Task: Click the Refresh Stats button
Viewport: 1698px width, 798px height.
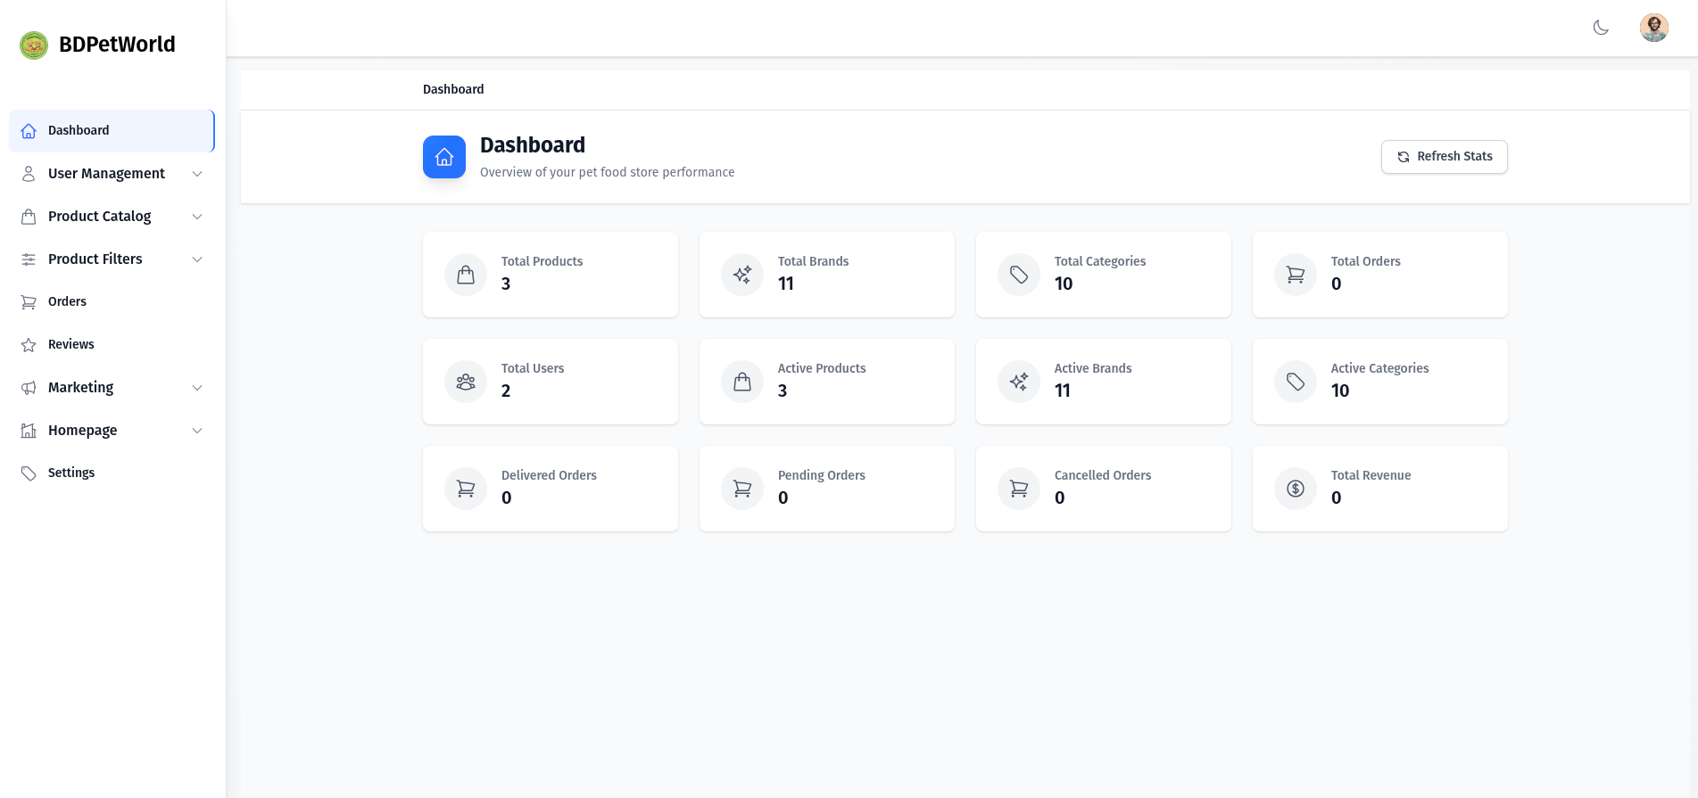Action: (1444, 157)
